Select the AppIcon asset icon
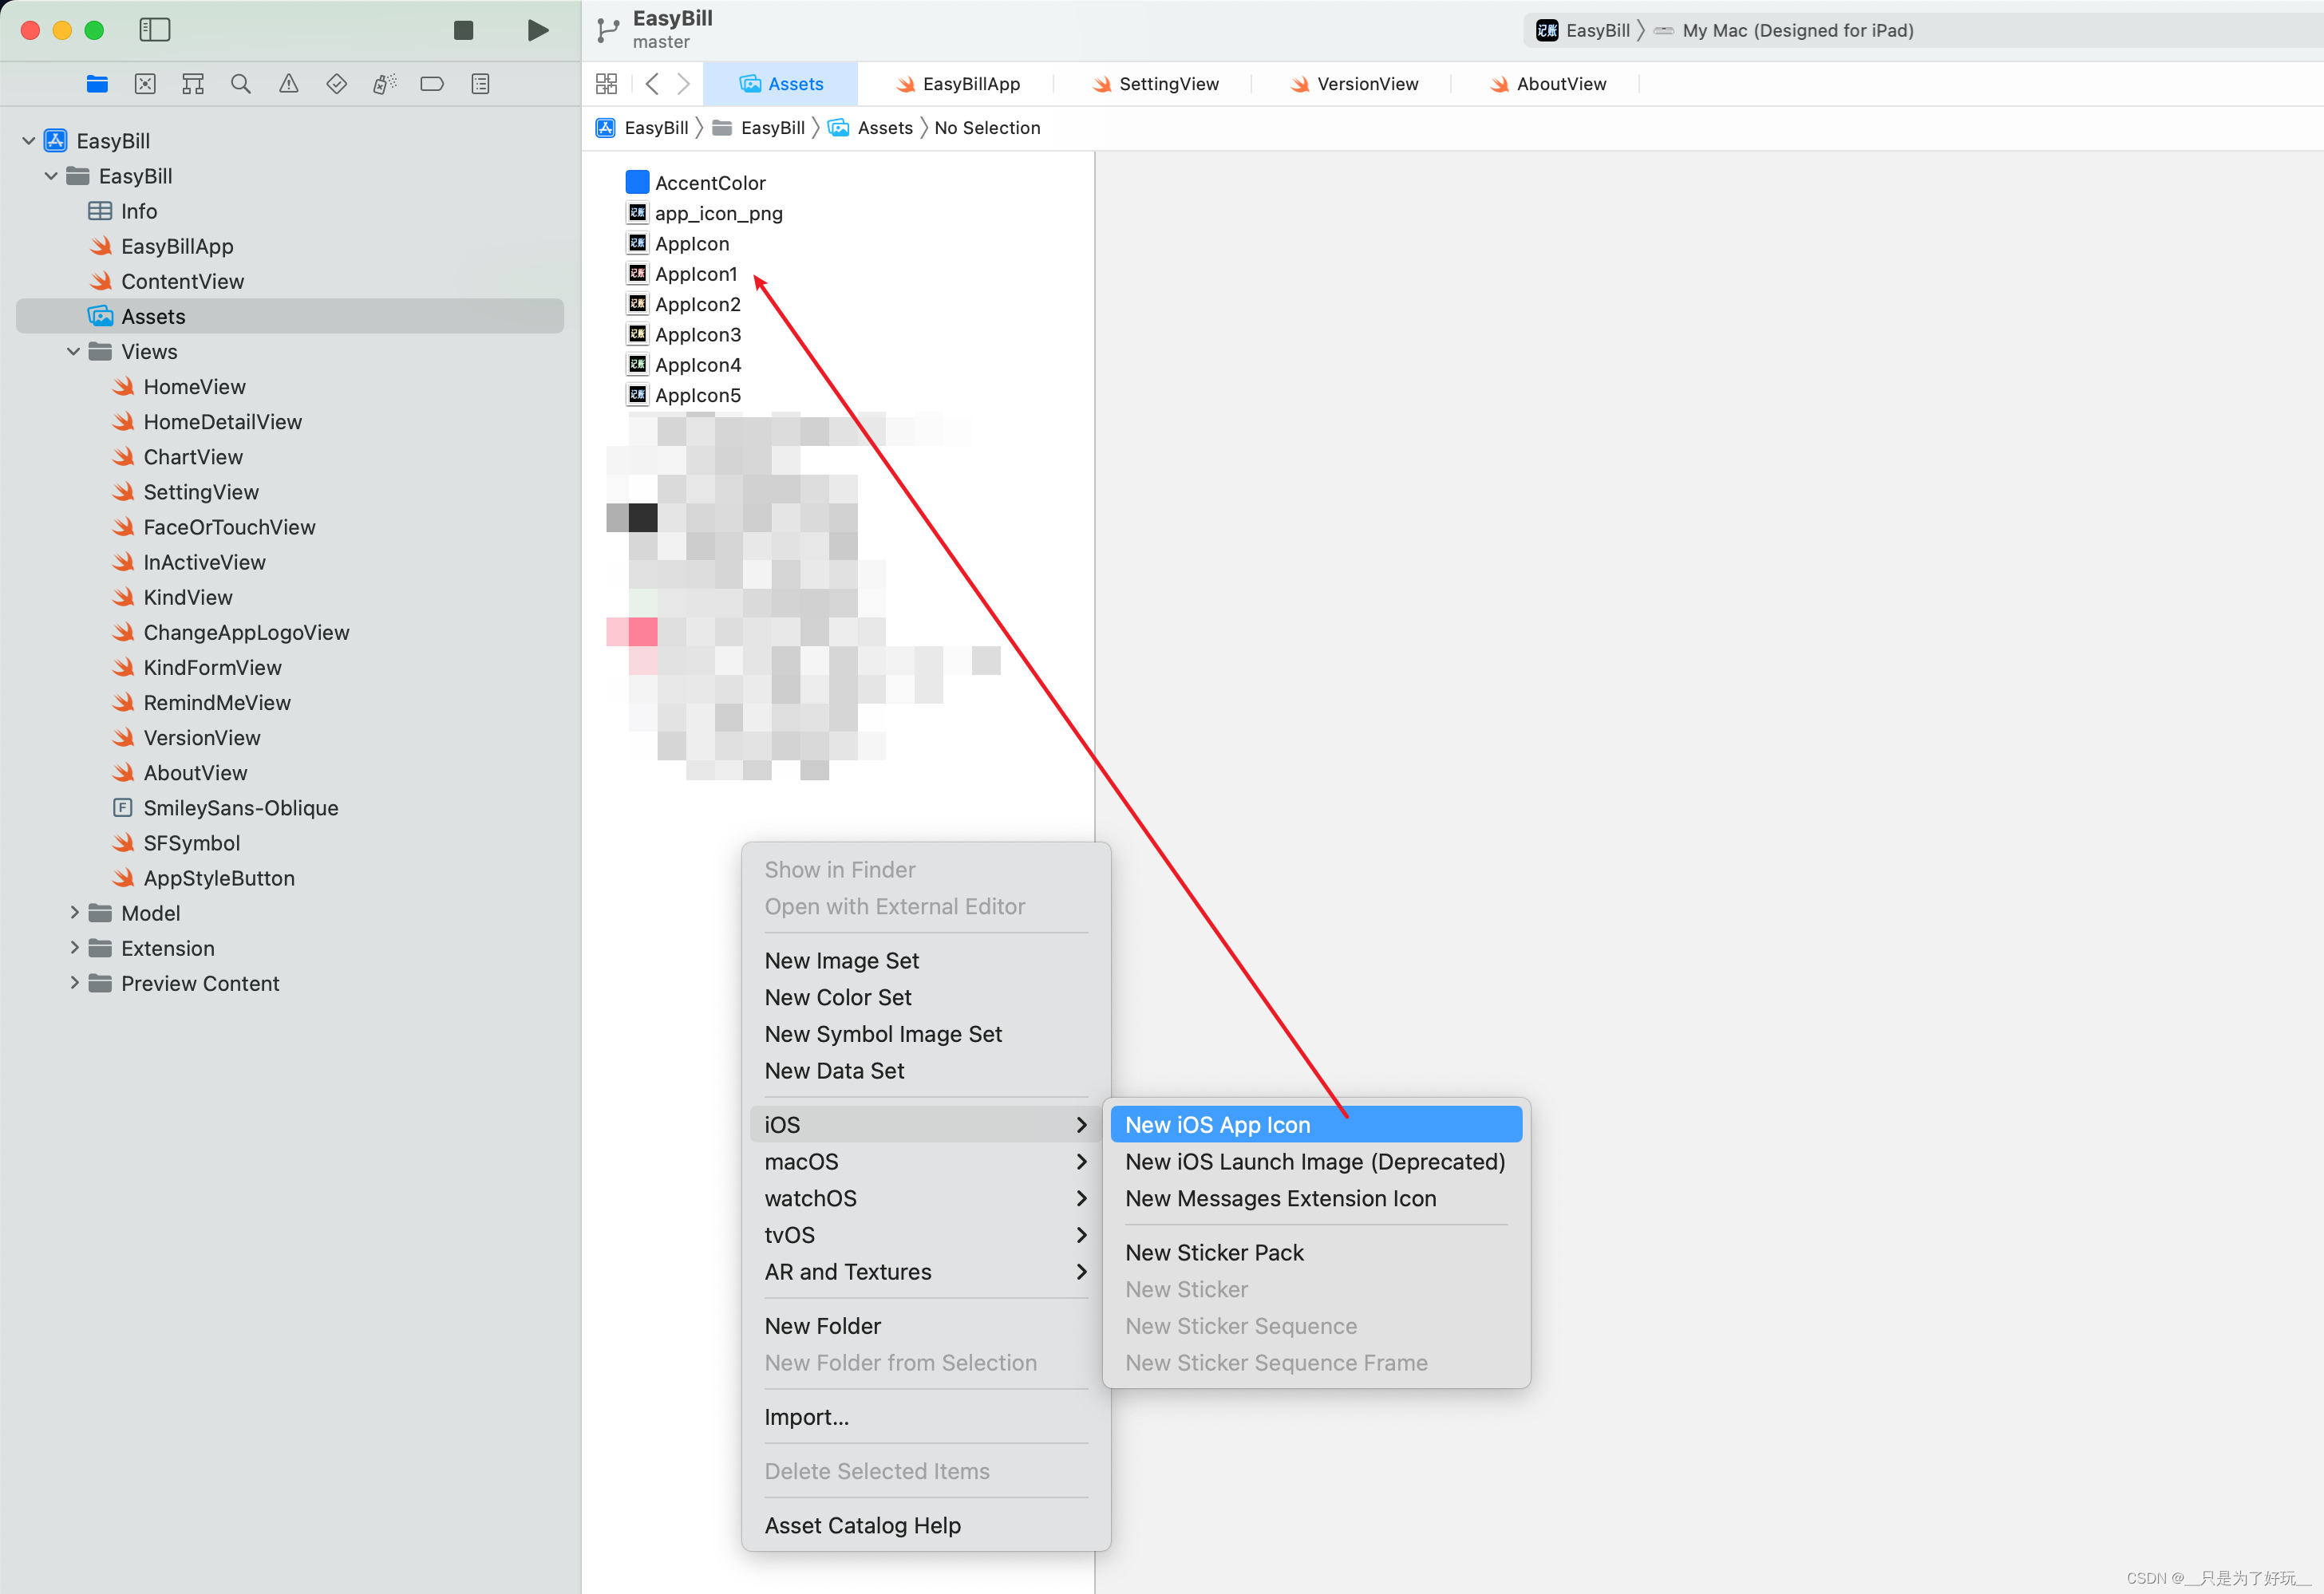 [x=637, y=243]
